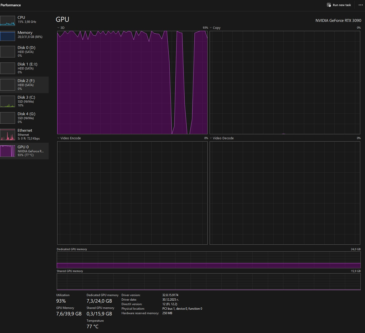This screenshot has width=365, height=333.
Task: Open Disk 2 (F:) performance item
Action: pyautogui.click(x=24, y=85)
